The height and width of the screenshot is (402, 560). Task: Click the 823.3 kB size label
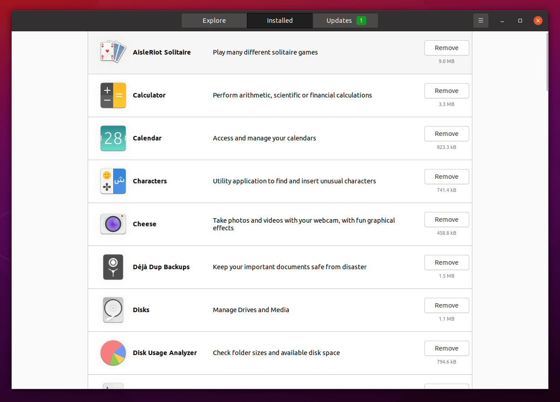[446, 147]
